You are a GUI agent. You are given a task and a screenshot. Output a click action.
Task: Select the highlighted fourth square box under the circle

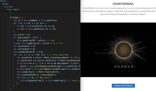click(x=126, y=67)
